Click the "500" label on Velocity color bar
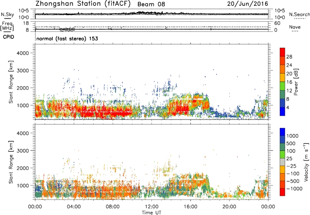 point(291,143)
